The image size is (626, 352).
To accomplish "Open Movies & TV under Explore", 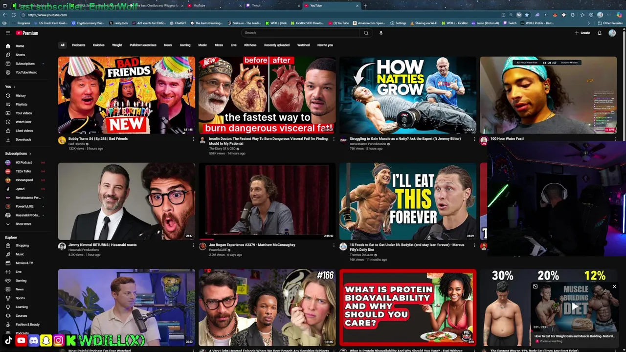I will 24,263.
